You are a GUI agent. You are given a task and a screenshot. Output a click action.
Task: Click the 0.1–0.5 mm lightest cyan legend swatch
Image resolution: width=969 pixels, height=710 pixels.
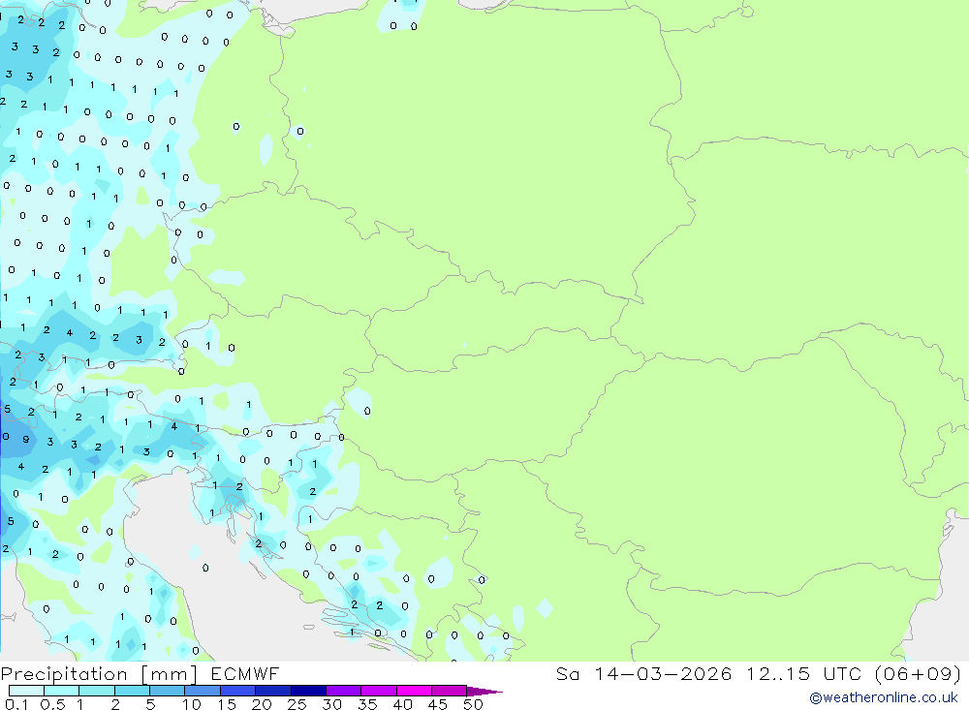pos(26,691)
